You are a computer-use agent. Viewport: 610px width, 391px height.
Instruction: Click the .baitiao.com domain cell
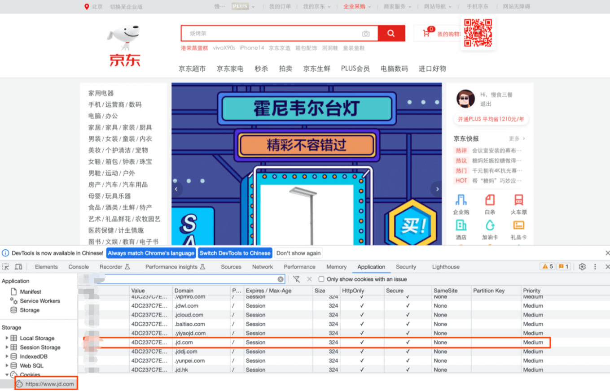pyautogui.click(x=202, y=324)
